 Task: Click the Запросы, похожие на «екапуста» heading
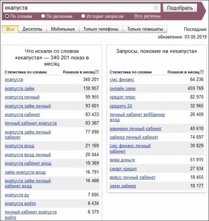click(x=156, y=51)
